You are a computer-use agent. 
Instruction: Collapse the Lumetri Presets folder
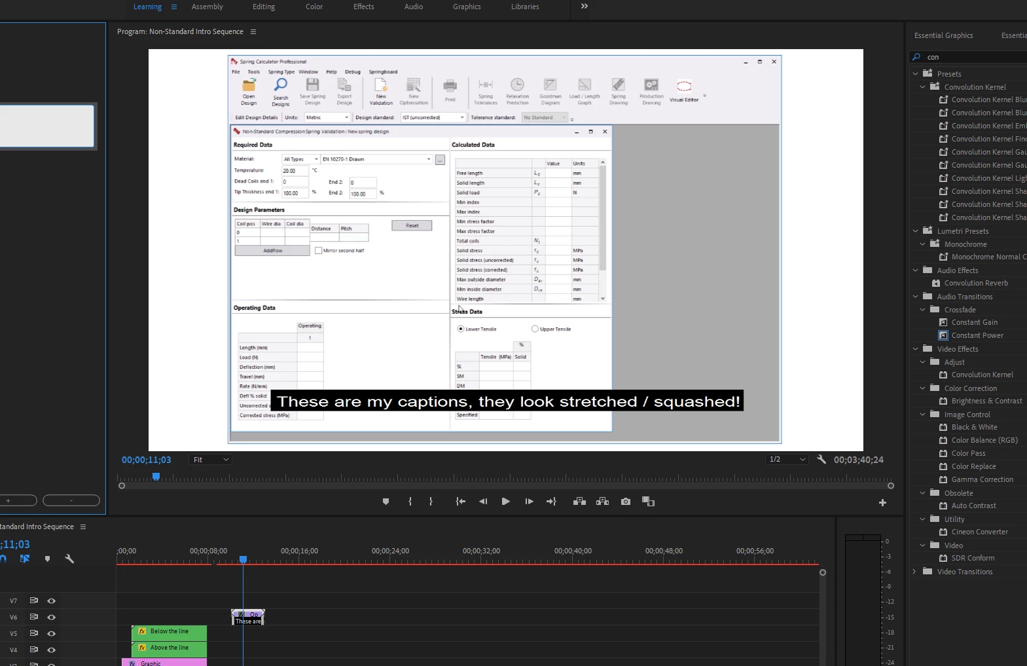[x=916, y=231]
